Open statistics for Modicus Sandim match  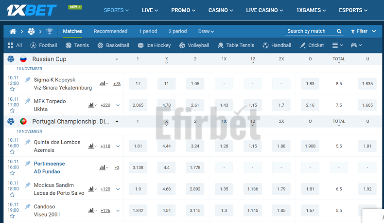[x=92, y=189]
